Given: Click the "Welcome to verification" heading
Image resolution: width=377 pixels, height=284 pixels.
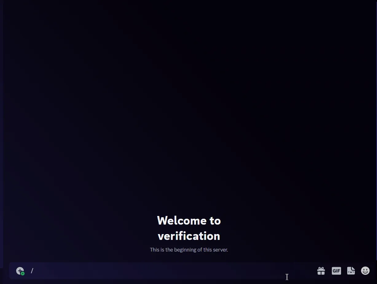Looking at the screenshot, I should [189, 228].
